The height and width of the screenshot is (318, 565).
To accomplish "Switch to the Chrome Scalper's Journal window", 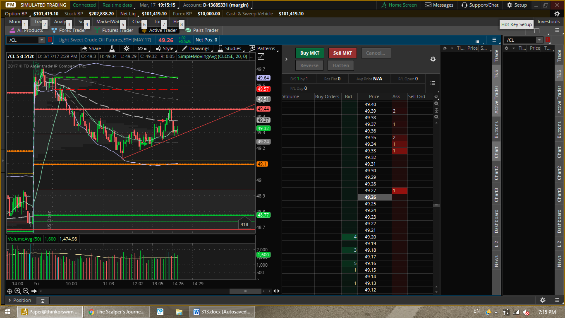I will point(117,312).
